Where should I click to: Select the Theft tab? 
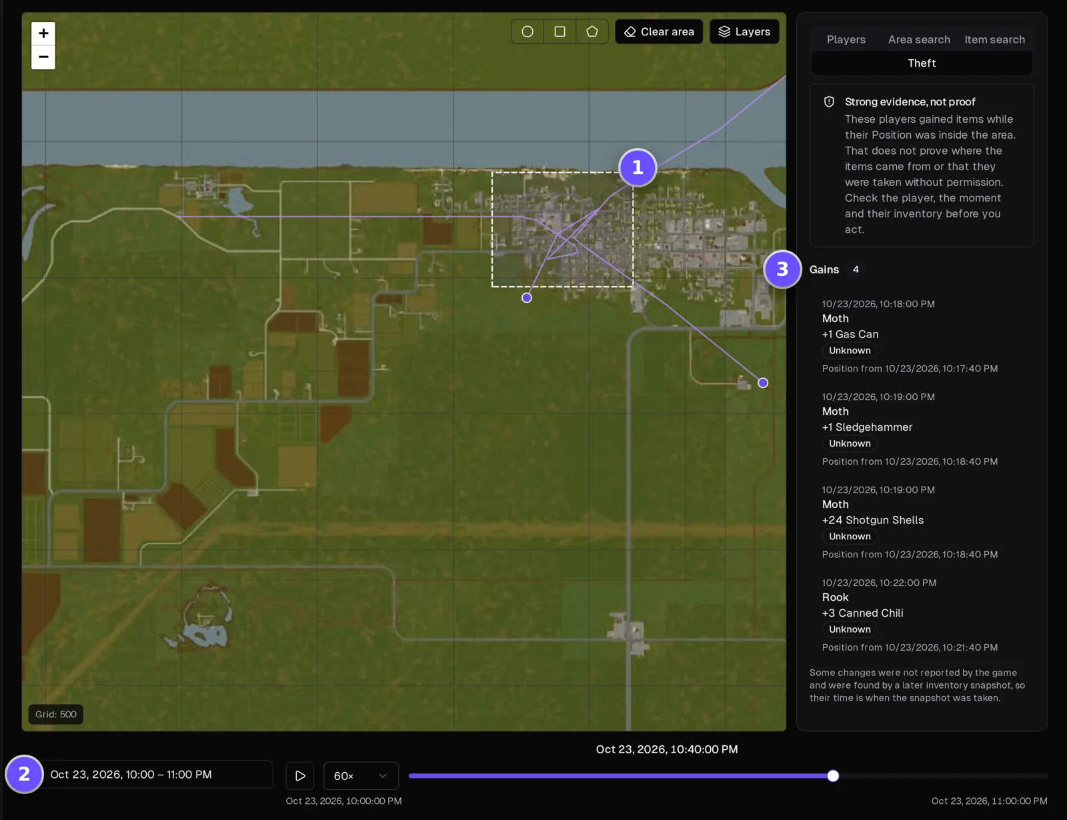point(922,63)
